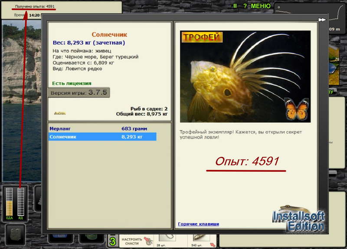Click the Рыб в садке: 2 counter

pos(149,109)
